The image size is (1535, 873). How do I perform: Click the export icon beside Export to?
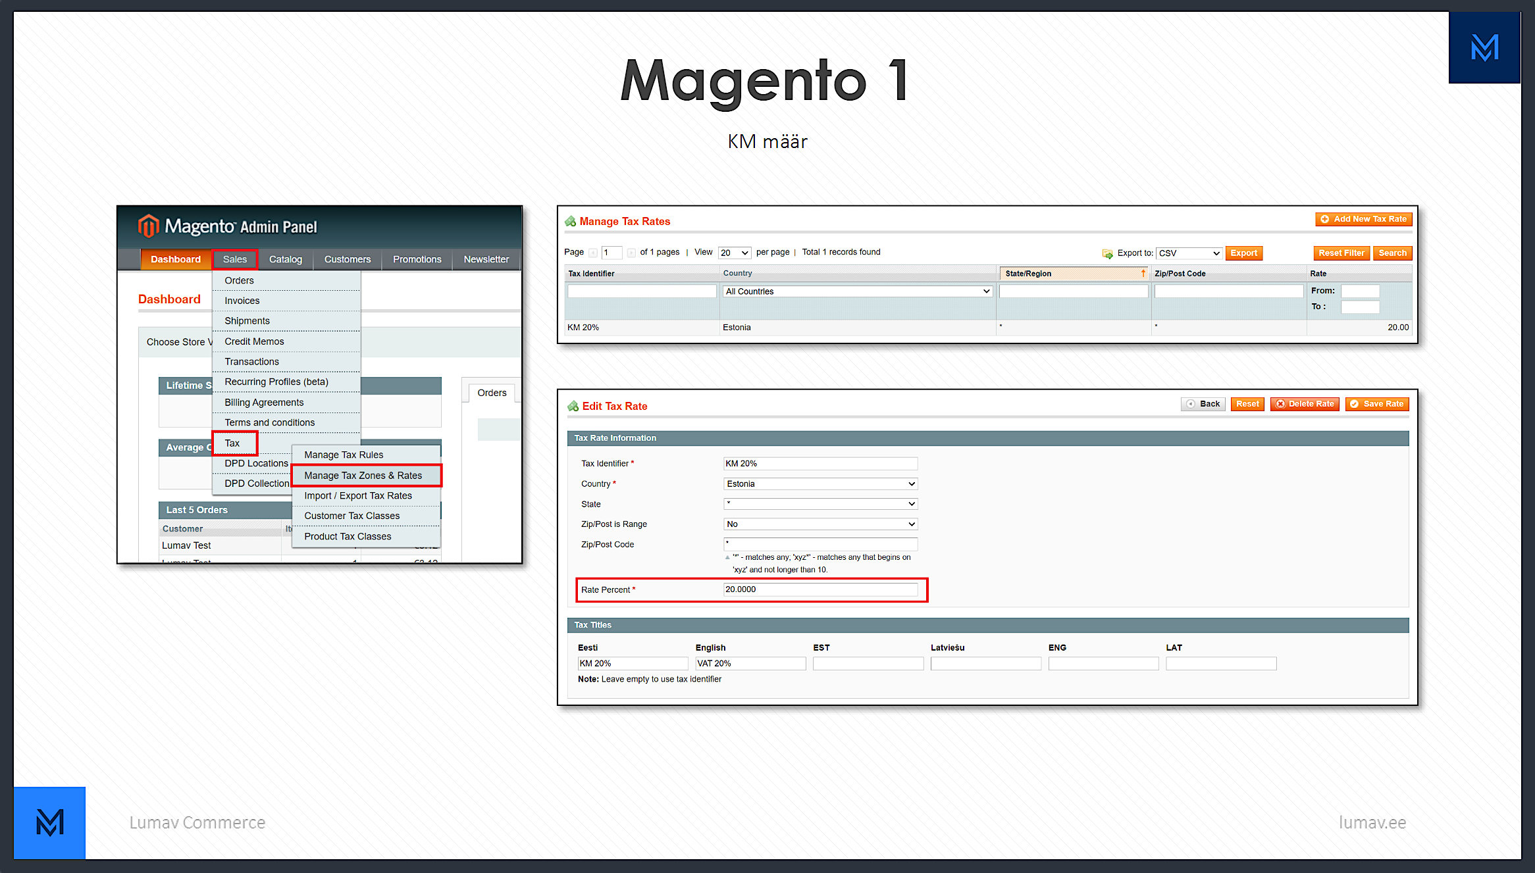[1108, 253]
